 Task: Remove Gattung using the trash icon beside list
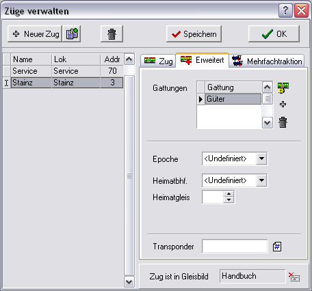click(283, 122)
